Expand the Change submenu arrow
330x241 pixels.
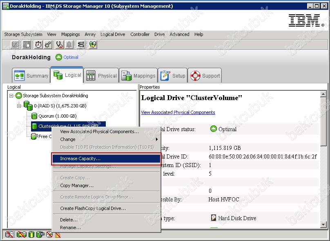[x=156, y=139]
